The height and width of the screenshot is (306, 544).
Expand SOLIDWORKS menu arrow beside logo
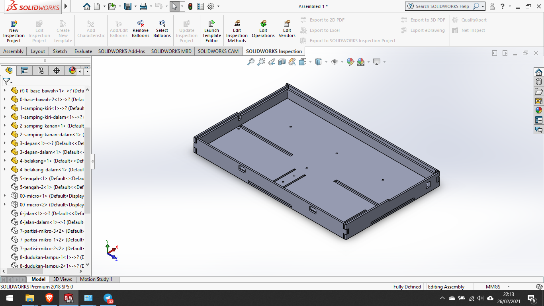[66, 6]
